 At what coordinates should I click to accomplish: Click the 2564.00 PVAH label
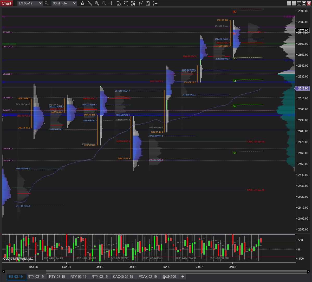pos(222,39)
